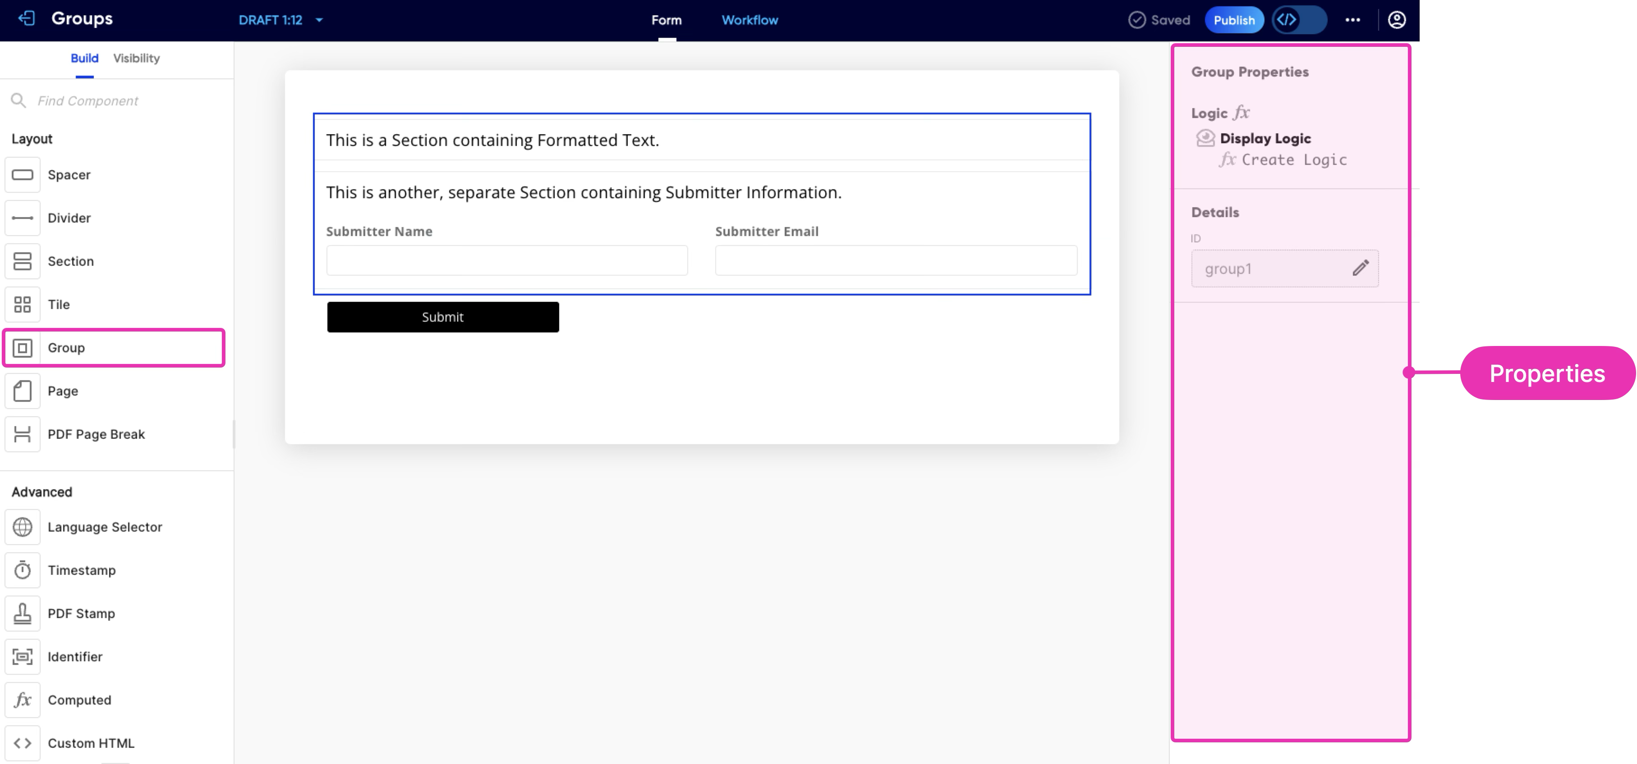
Task: Open the user account profile icon
Action: tap(1396, 20)
